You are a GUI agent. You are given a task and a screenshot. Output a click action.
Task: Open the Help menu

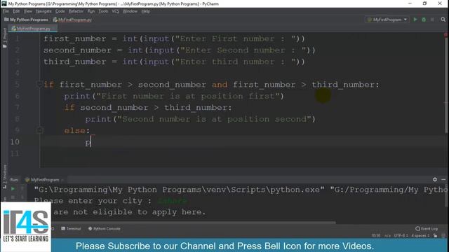(x=145, y=11)
